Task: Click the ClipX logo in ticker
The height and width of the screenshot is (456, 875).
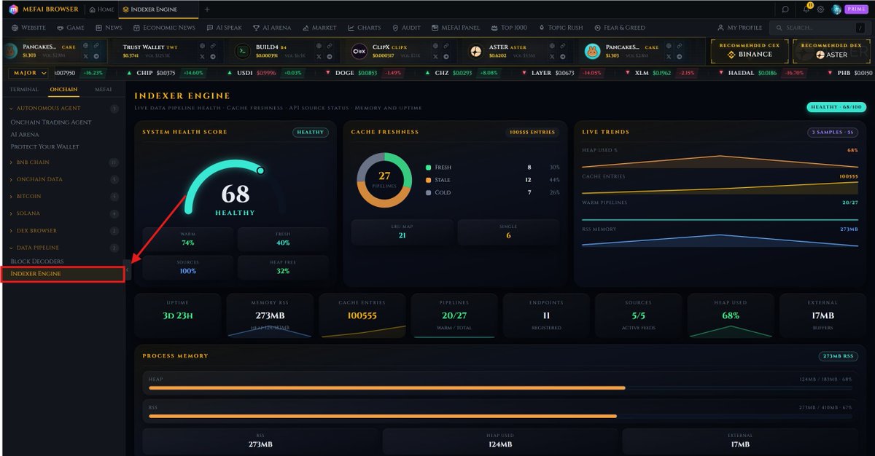Action: pos(359,51)
